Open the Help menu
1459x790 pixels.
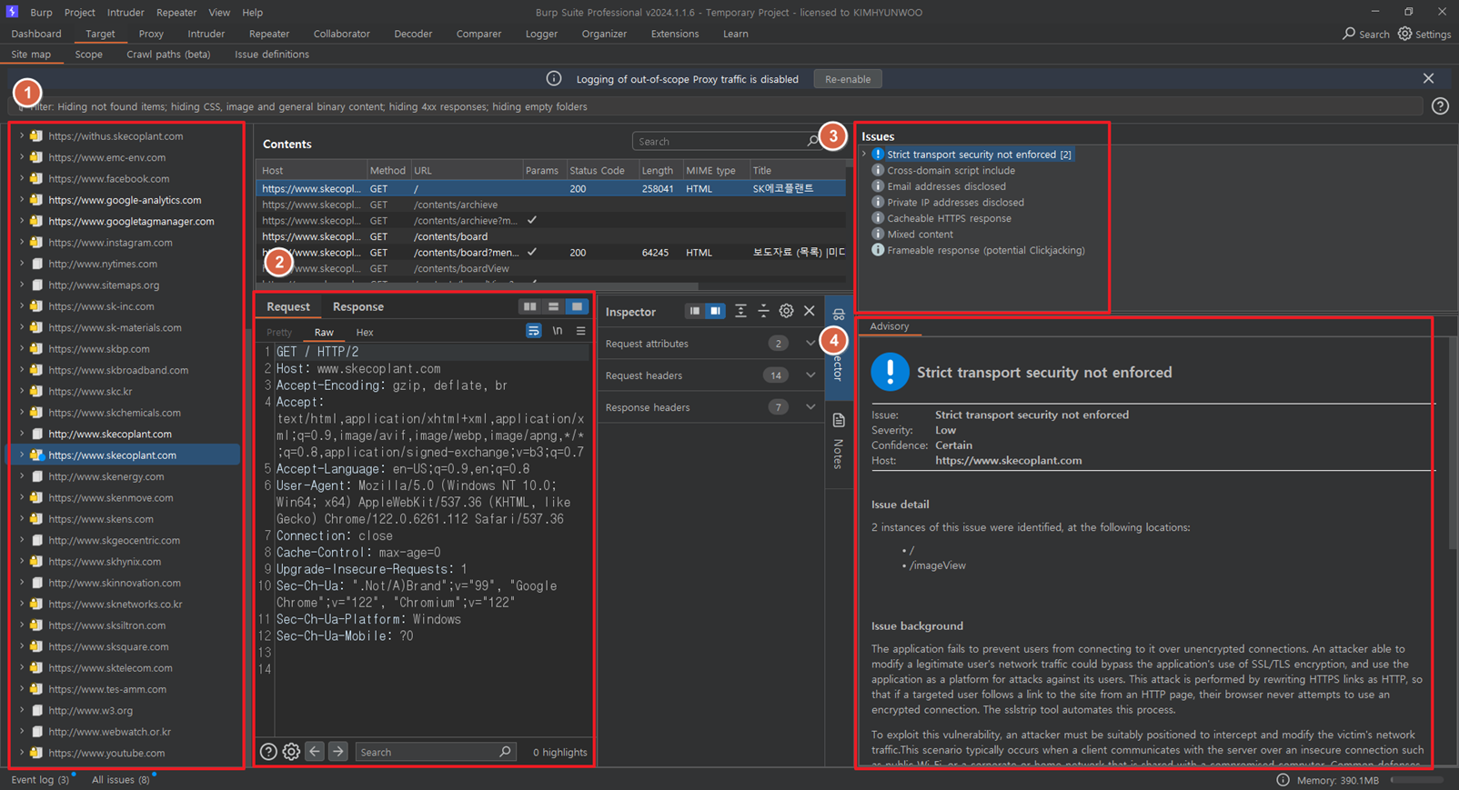click(x=252, y=13)
